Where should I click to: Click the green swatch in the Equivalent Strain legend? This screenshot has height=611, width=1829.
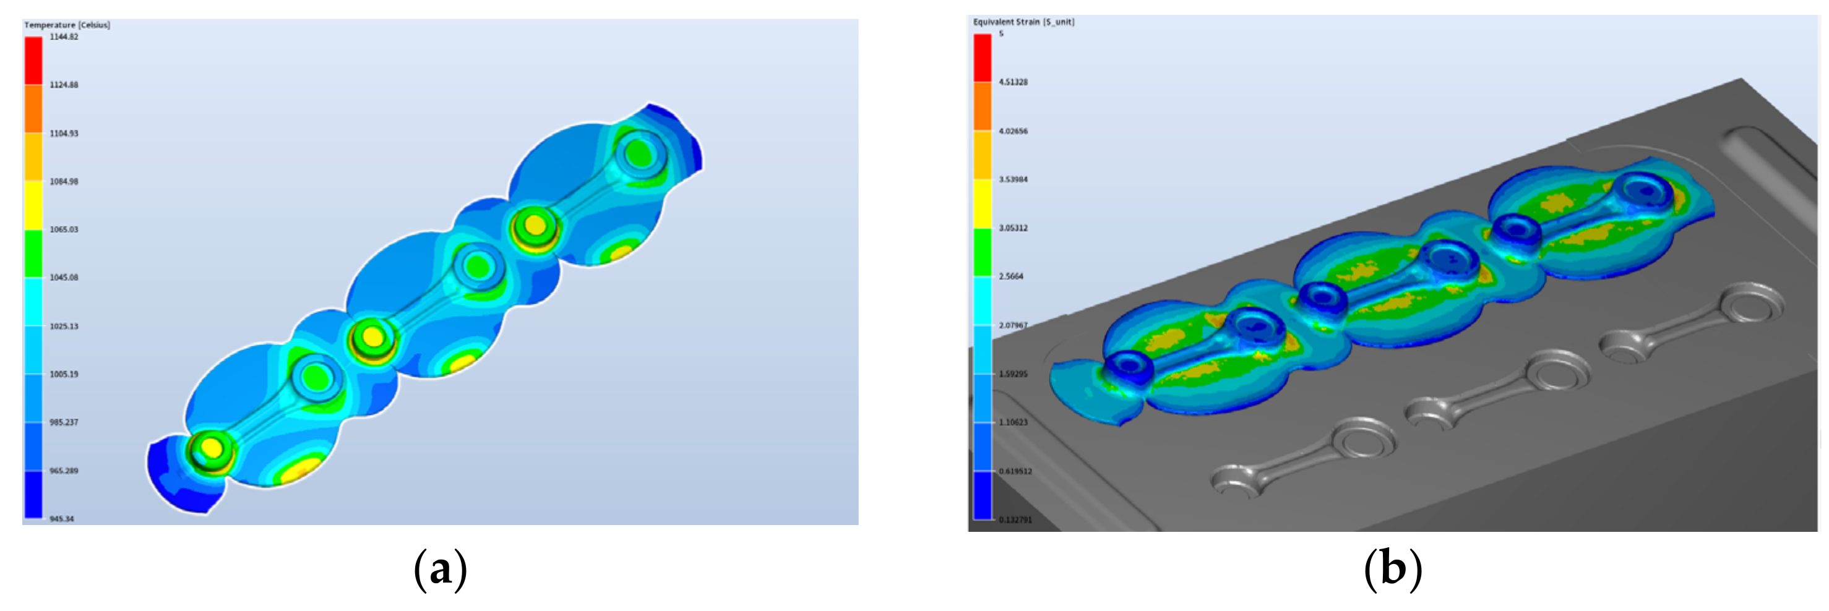(x=982, y=252)
